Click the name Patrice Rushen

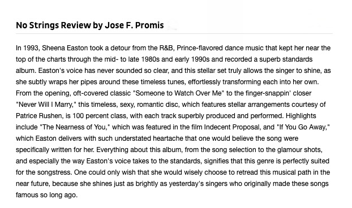point(38,116)
